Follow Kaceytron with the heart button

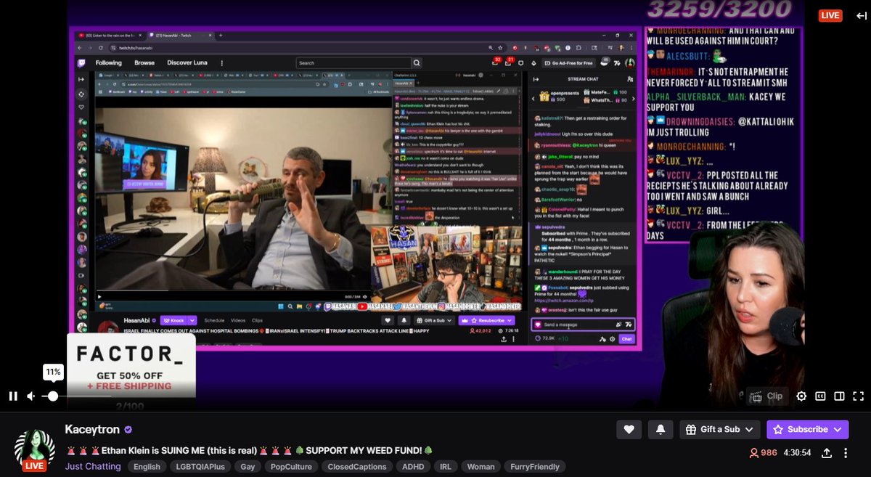629,429
